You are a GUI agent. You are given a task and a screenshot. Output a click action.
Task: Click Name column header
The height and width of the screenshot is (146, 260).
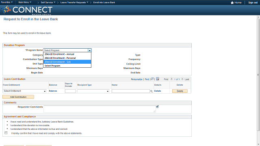(115, 85)
